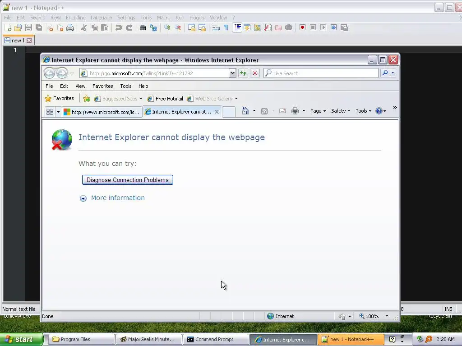Open Notepad++ File menu

pos(8,18)
